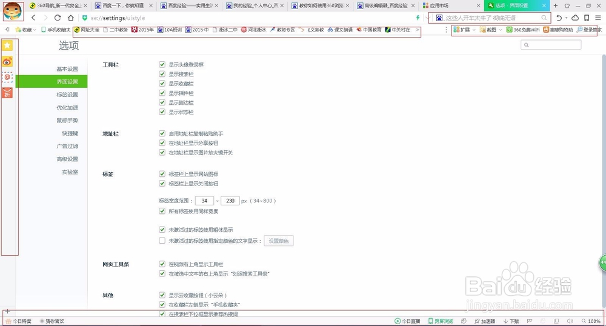Click the green lightning speed-mode icon
The height and width of the screenshot is (326, 606).
[x=418, y=18]
